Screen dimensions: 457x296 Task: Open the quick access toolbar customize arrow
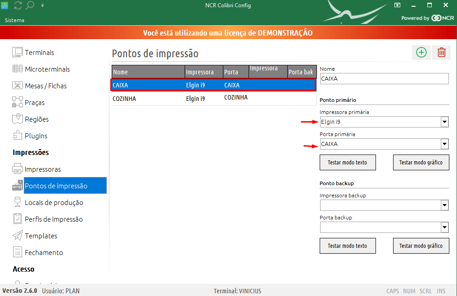pos(42,6)
